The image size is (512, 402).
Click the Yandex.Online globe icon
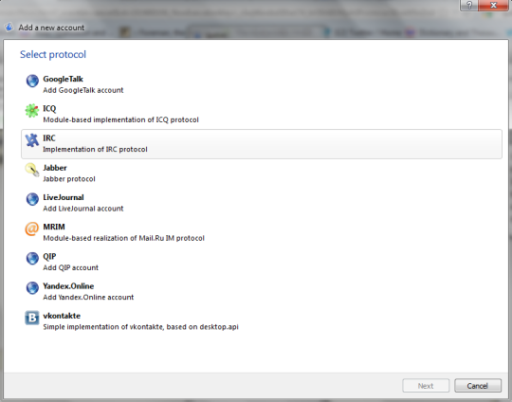(32, 288)
